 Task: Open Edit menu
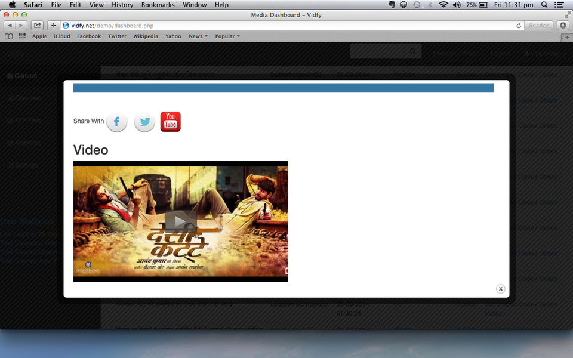tap(75, 5)
